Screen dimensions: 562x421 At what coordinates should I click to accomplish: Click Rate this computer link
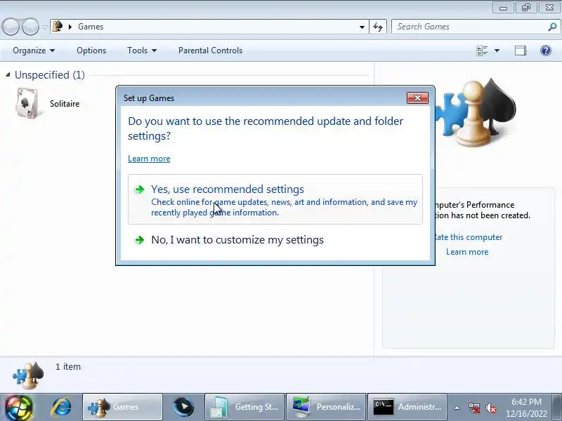tap(468, 237)
